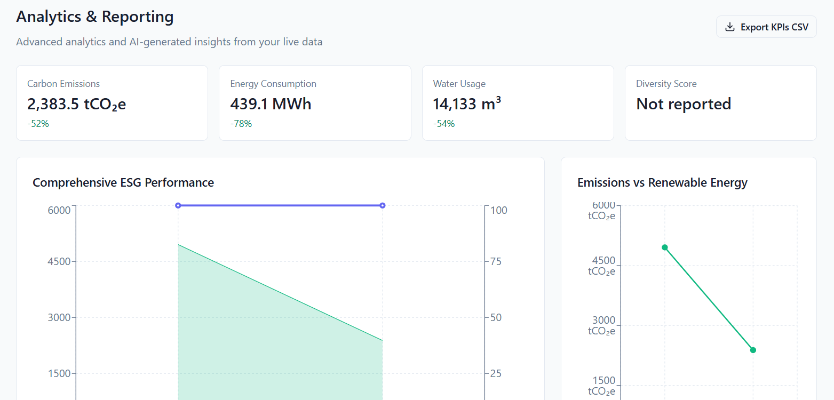Click the -78% energy change label
This screenshot has height=400, width=834.
click(x=241, y=124)
